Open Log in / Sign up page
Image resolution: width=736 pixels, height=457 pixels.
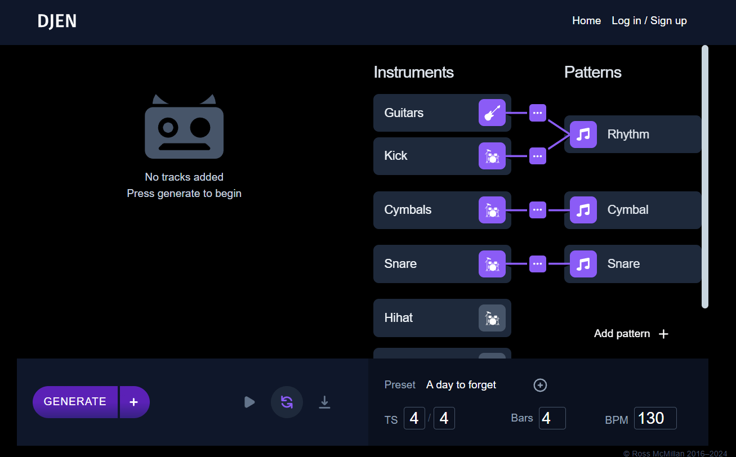pyautogui.click(x=649, y=21)
